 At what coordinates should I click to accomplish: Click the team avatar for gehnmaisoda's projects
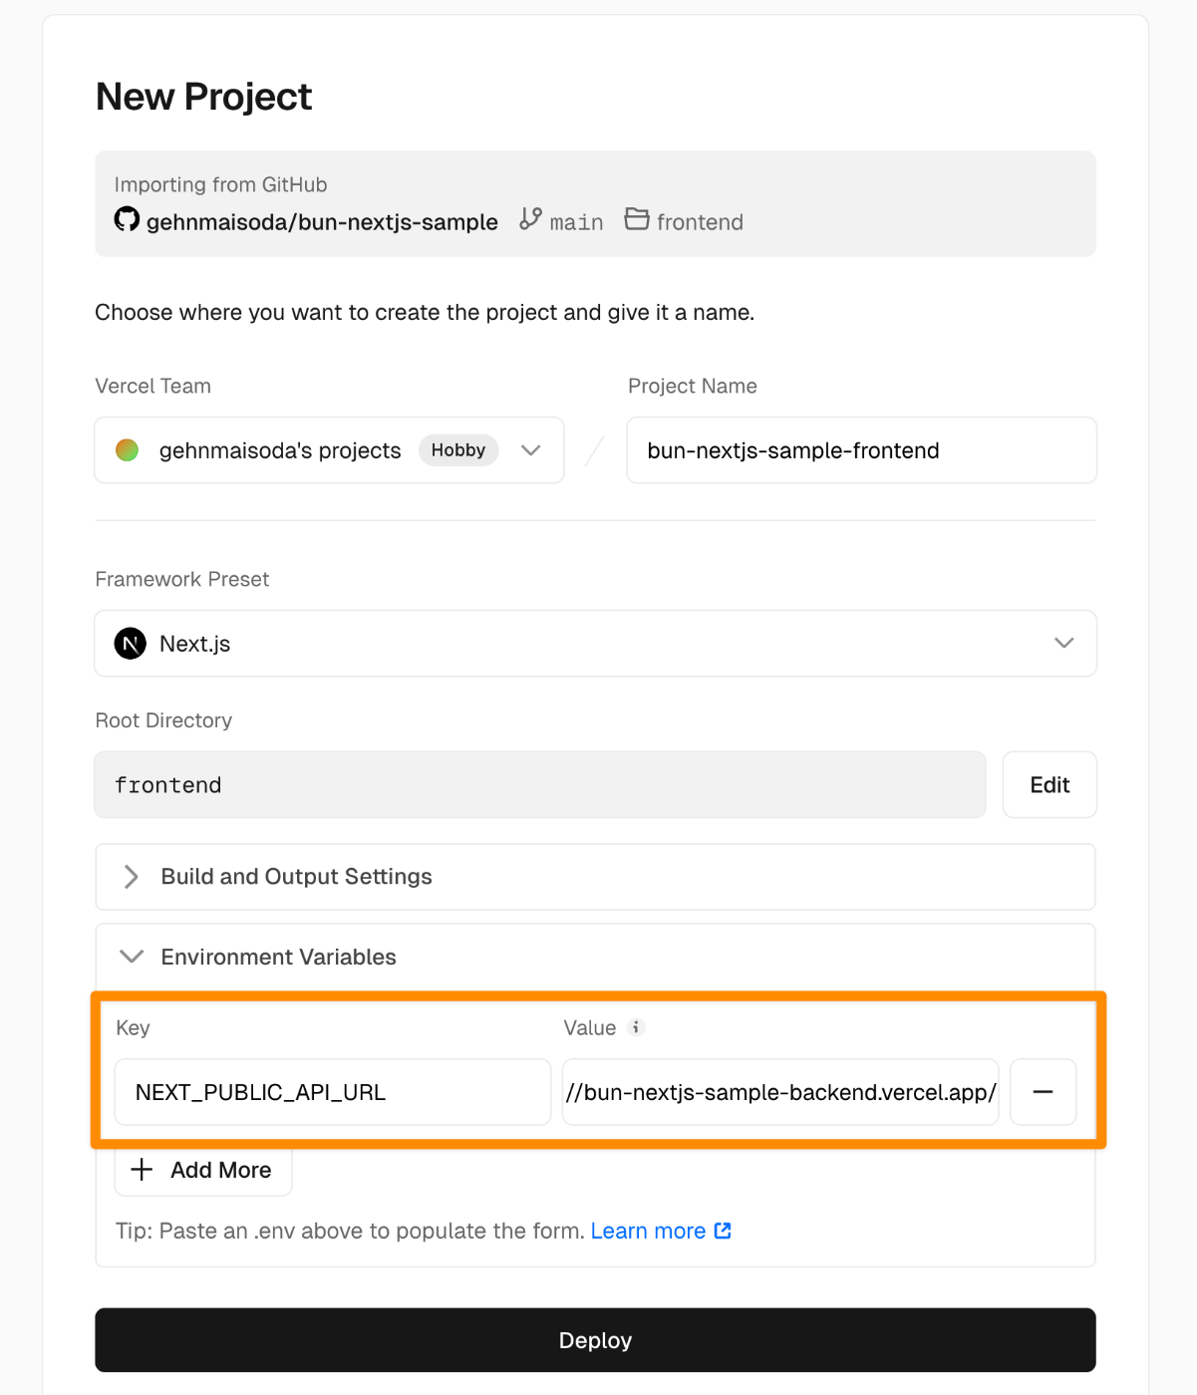click(128, 450)
